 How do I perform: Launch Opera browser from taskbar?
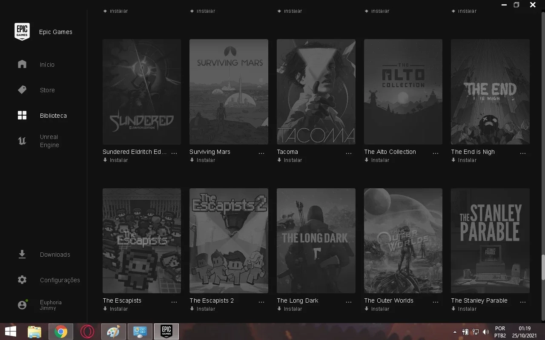click(x=87, y=331)
